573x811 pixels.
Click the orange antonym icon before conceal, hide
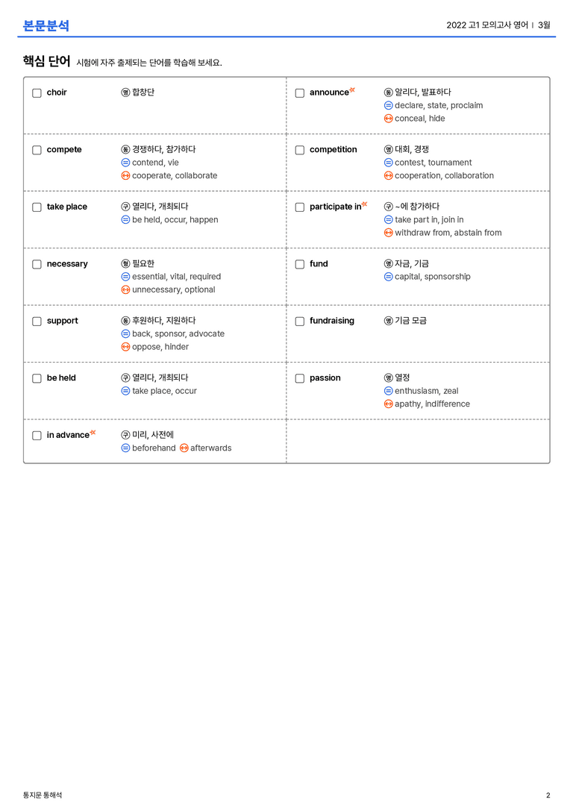coord(389,119)
